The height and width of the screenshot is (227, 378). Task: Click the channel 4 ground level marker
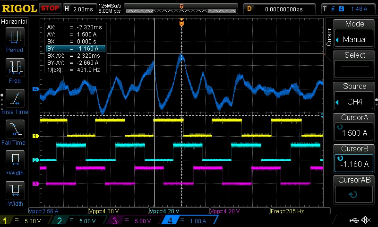click(x=35, y=89)
